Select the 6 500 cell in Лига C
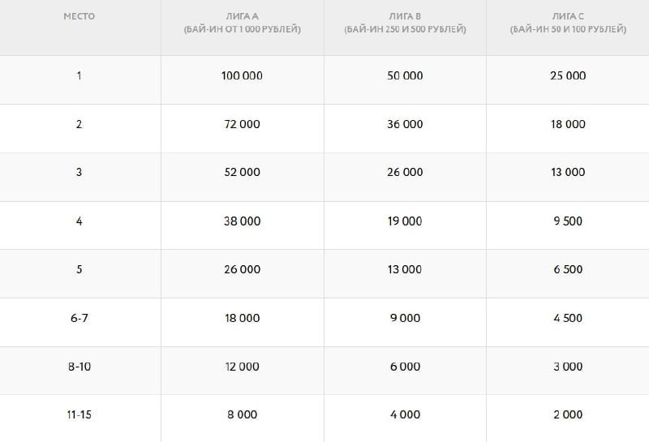 568,269
